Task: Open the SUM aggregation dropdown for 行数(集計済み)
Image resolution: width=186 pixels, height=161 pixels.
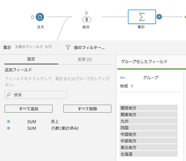Action: [x=32, y=128]
